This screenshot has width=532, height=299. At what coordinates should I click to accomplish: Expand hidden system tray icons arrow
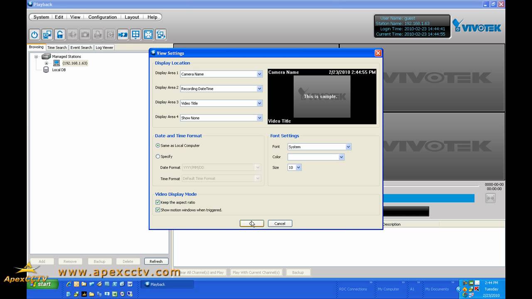click(x=459, y=289)
